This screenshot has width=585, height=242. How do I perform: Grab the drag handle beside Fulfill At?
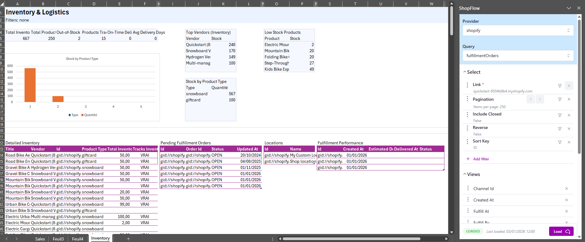tap(468, 211)
